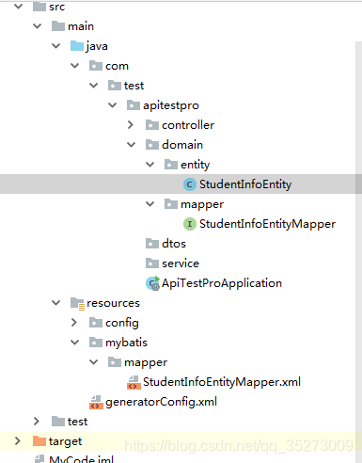Click the class icon of StudentInfoEntity
The image size is (362, 463).
click(190, 184)
